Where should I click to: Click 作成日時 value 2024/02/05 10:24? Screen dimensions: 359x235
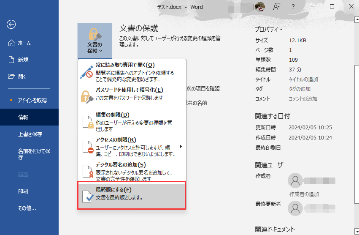click(310, 138)
